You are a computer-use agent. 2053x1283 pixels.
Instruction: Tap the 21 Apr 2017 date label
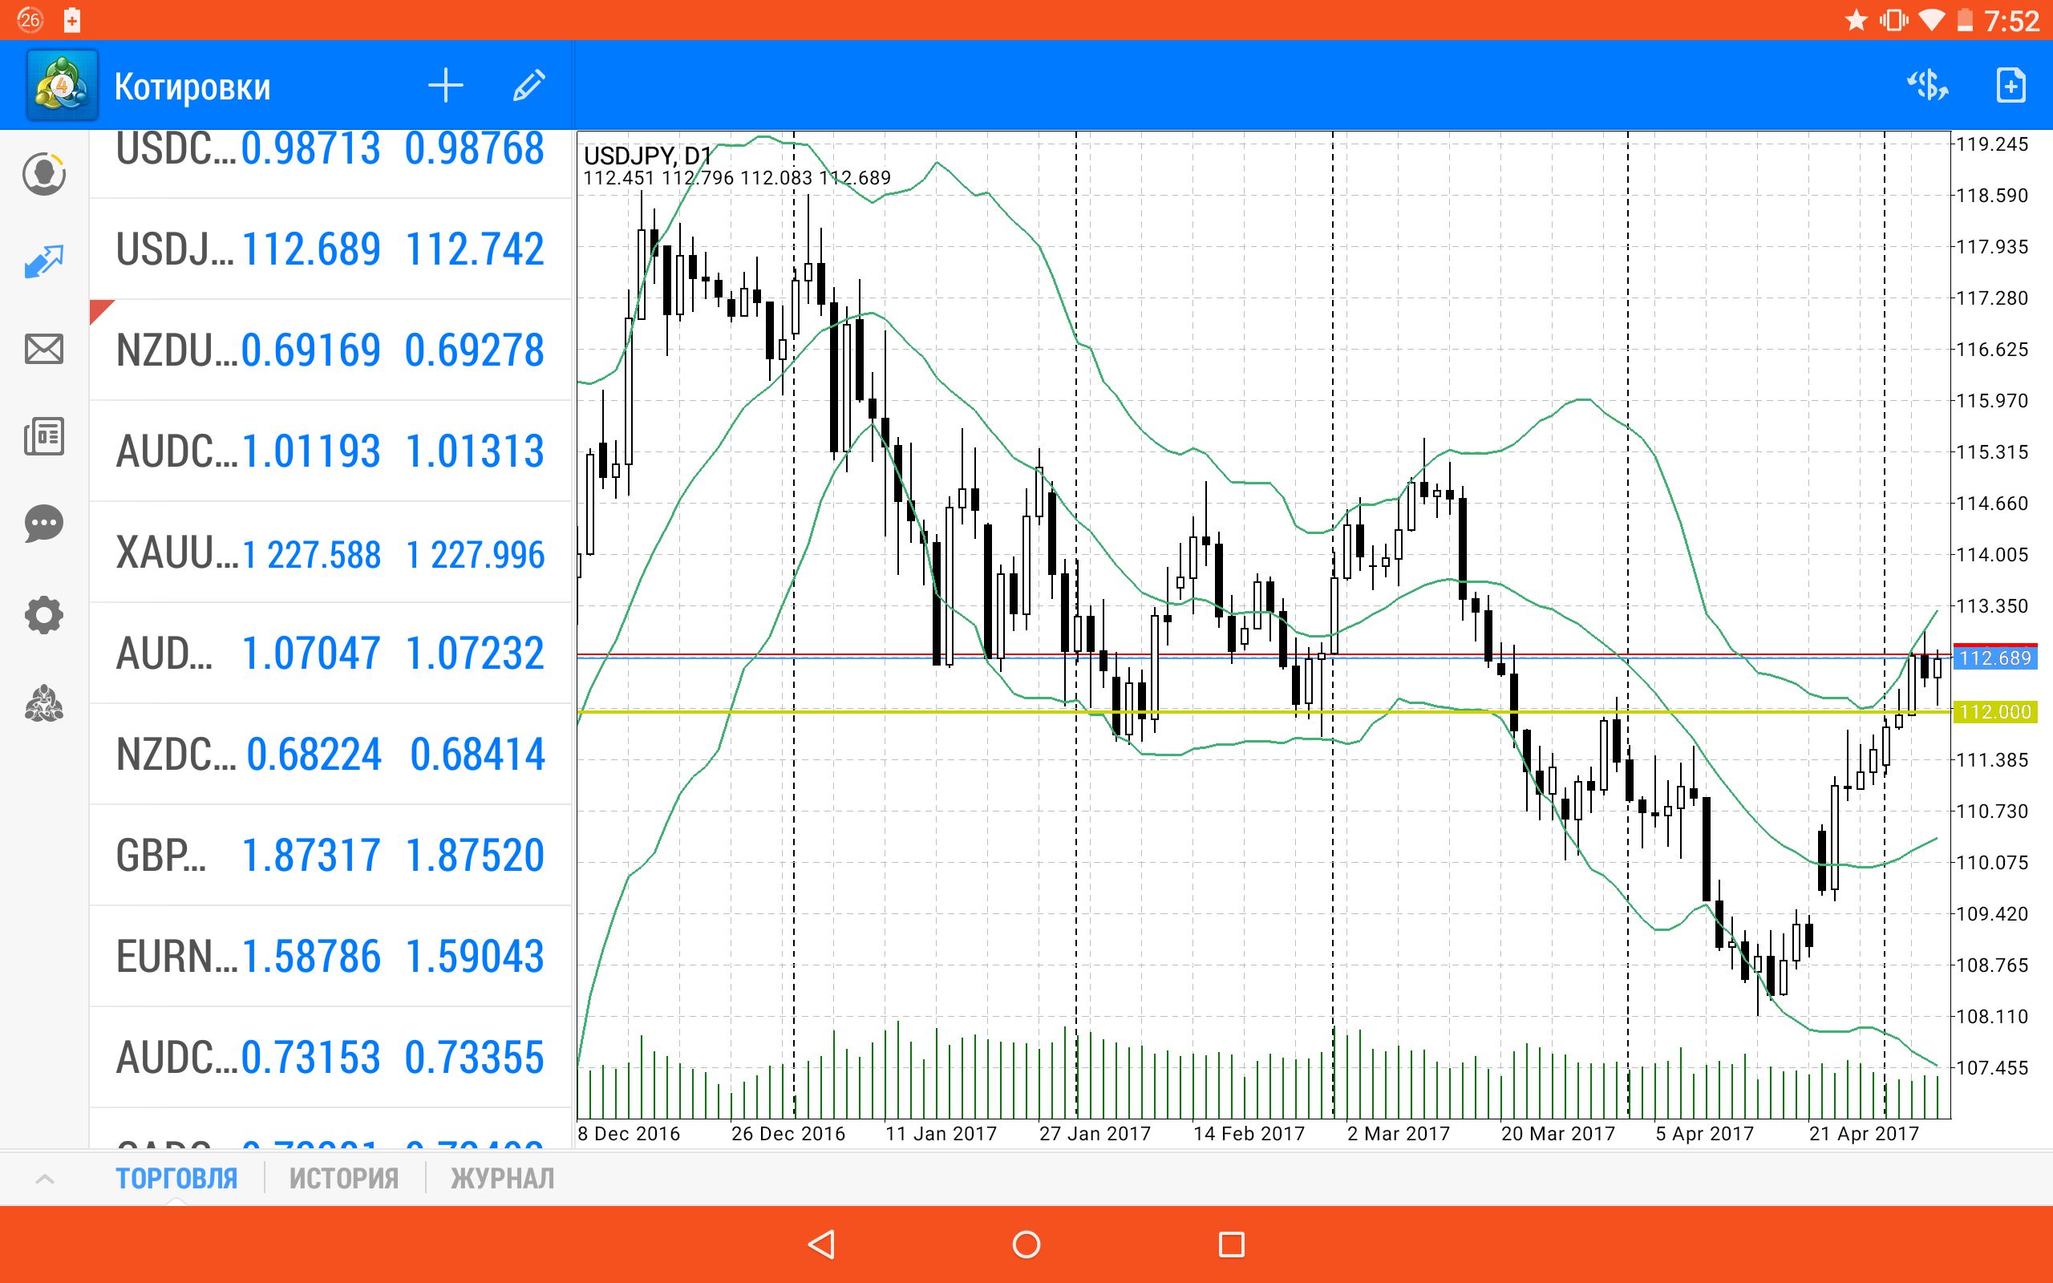(1864, 1134)
